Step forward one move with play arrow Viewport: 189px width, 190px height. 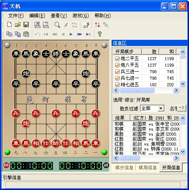point(71,34)
